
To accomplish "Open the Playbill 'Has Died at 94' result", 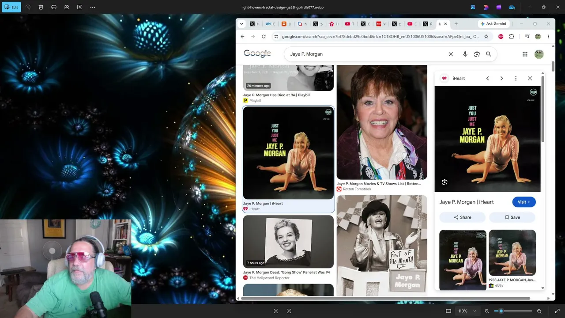I will pos(288,84).
